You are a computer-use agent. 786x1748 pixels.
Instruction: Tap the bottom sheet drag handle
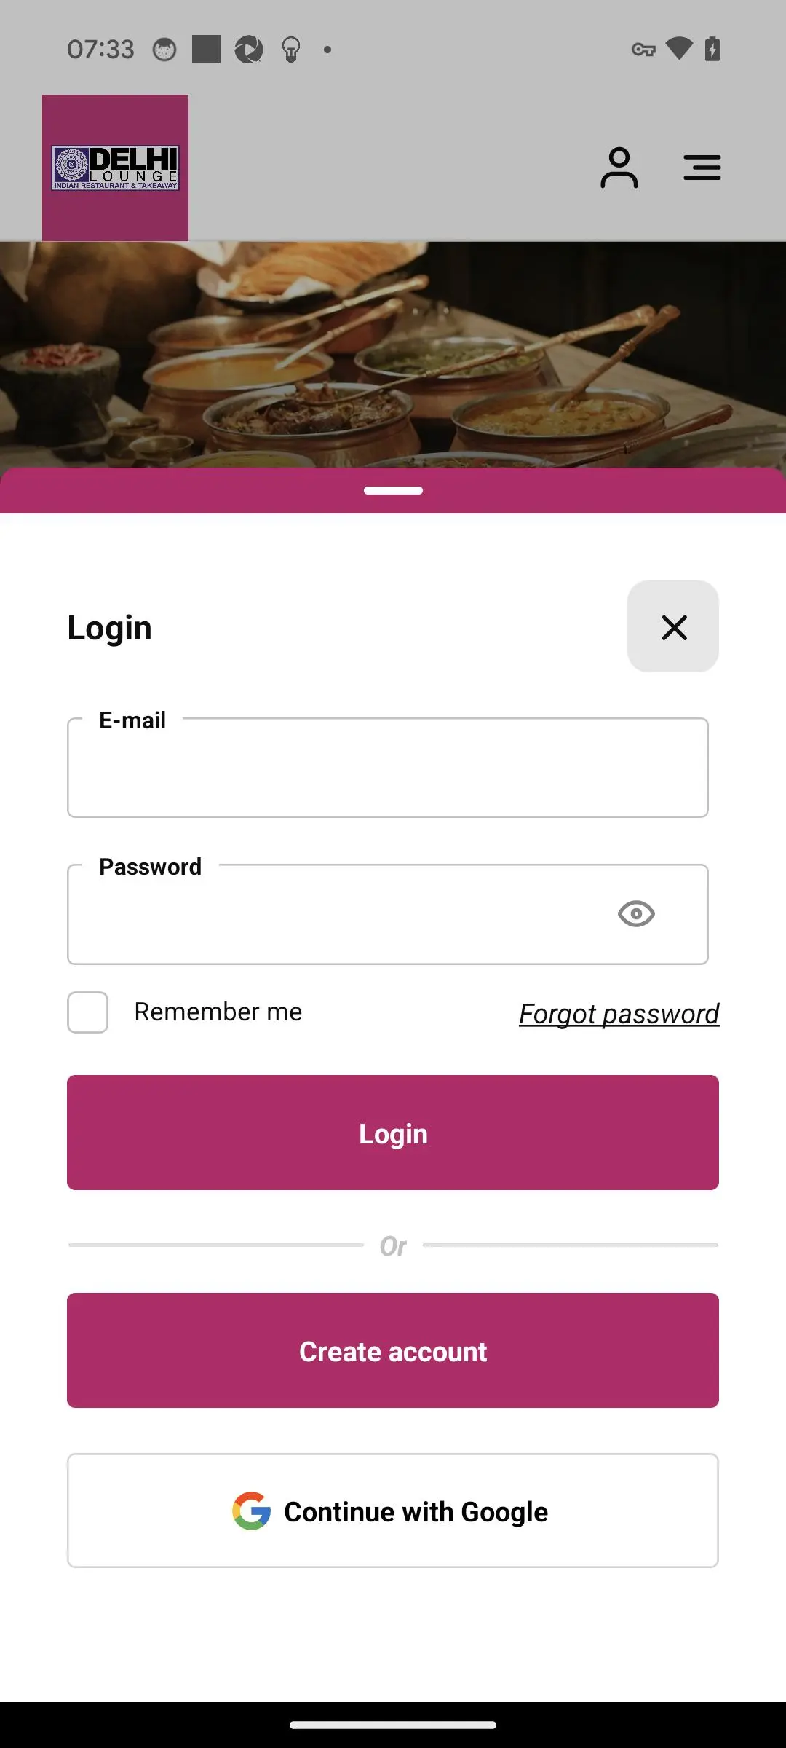tap(393, 490)
